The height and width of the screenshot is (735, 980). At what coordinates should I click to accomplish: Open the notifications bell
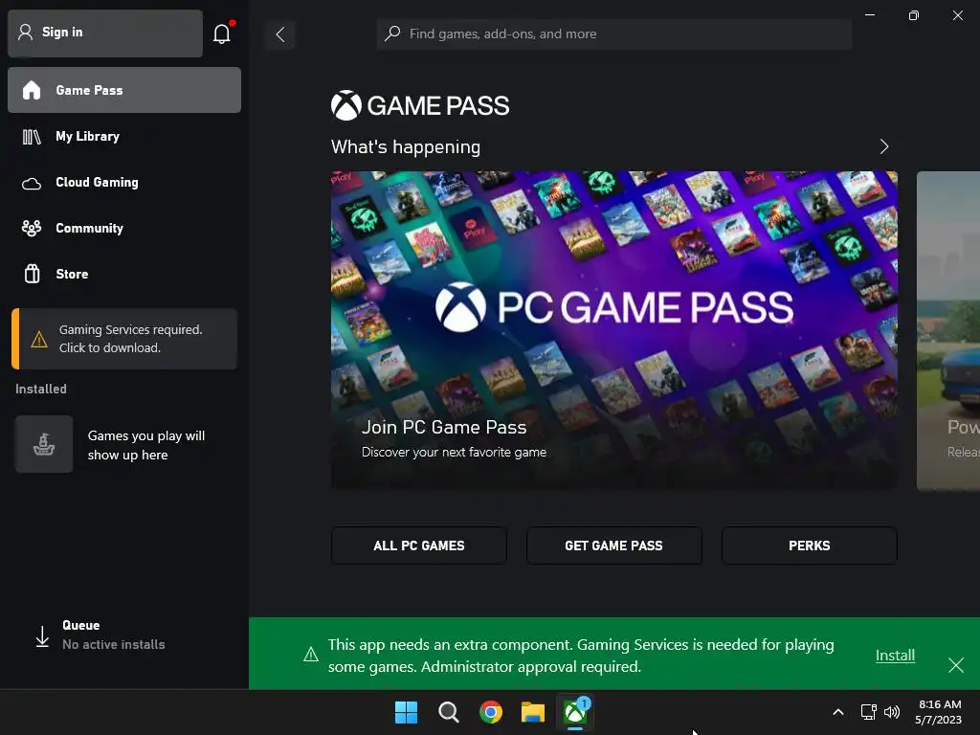222,33
